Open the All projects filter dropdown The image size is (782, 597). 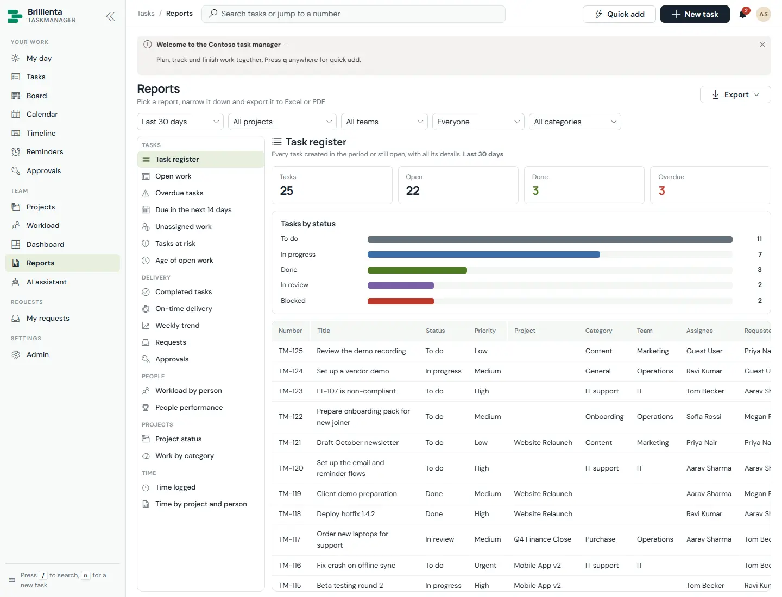click(282, 122)
